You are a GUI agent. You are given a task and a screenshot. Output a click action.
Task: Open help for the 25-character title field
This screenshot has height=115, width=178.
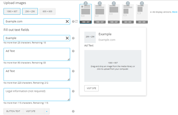73,38
